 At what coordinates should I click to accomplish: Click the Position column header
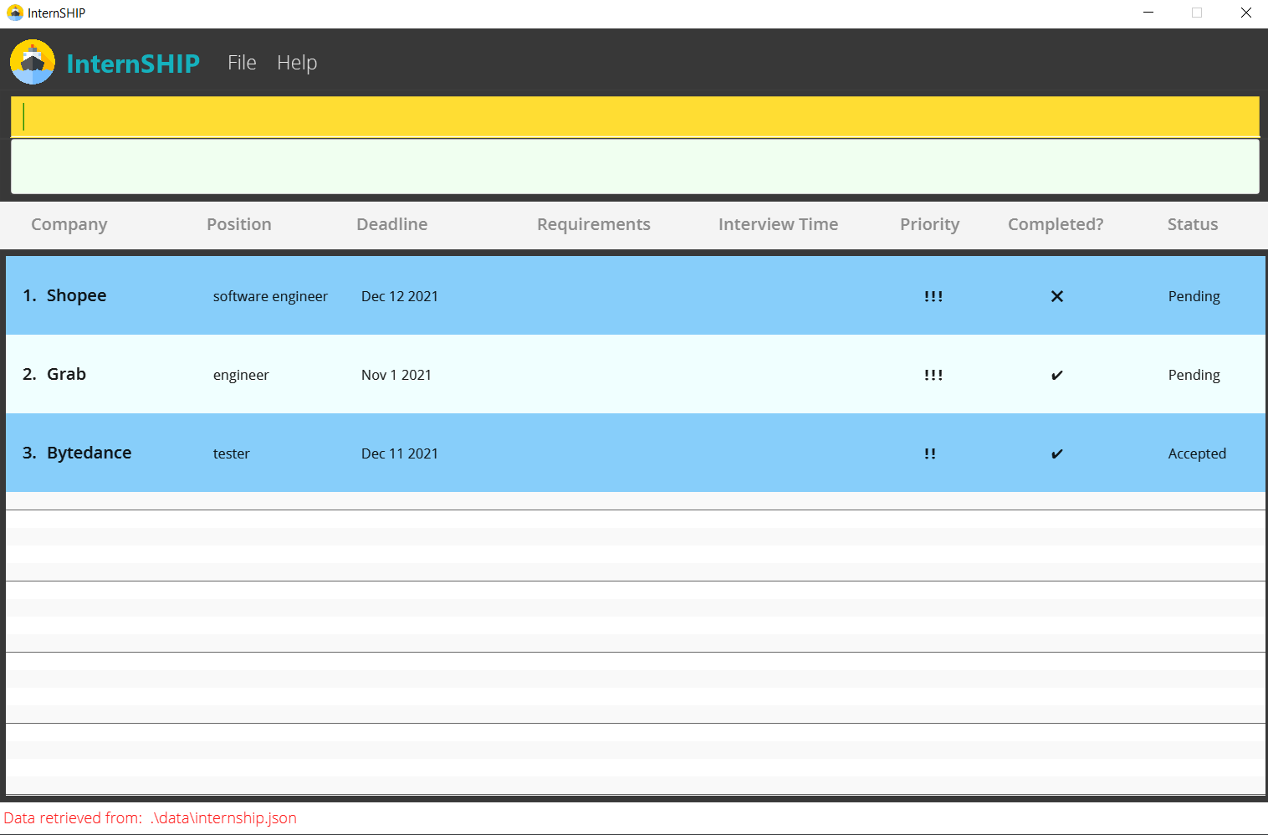[239, 224]
